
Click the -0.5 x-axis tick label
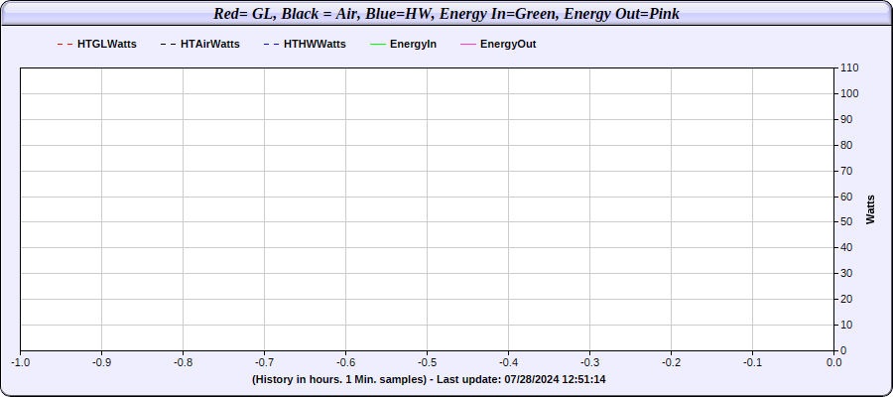[x=427, y=362]
